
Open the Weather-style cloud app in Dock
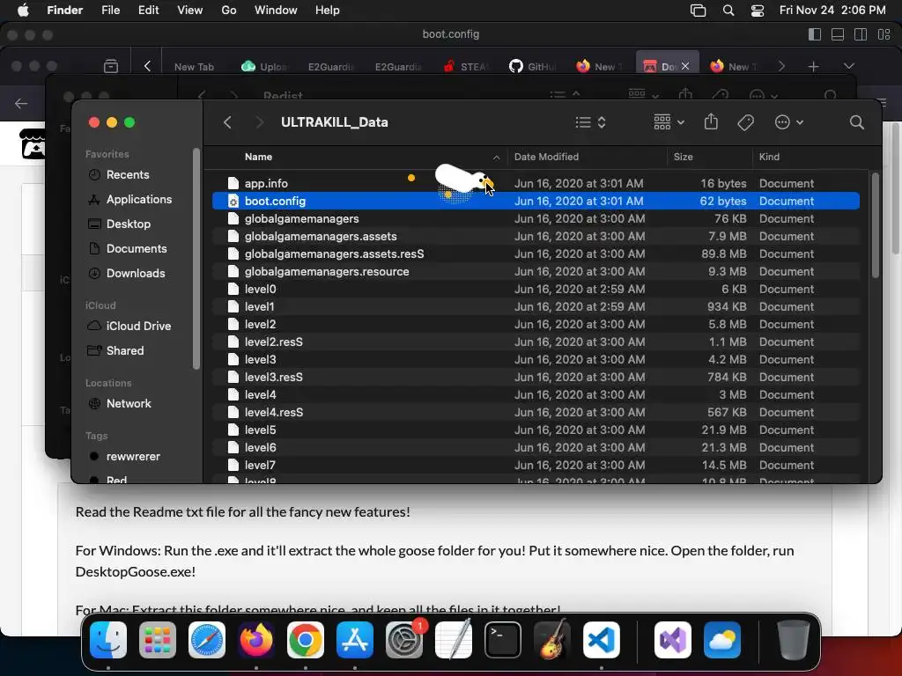pyautogui.click(x=722, y=640)
